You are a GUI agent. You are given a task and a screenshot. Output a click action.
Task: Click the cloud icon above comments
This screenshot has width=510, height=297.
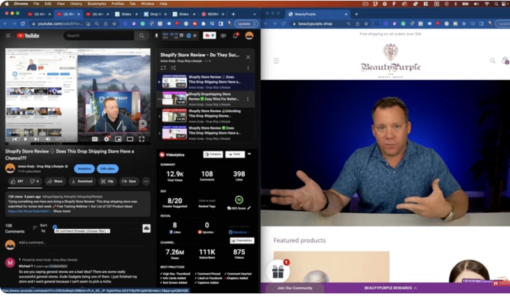(147, 228)
